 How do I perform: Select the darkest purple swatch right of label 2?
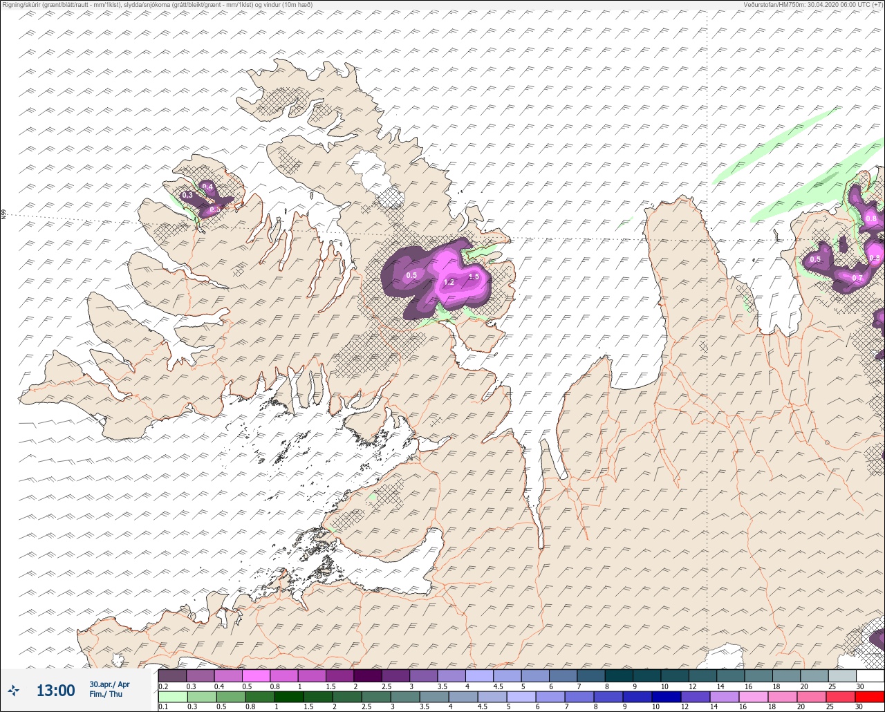tap(368, 675)
